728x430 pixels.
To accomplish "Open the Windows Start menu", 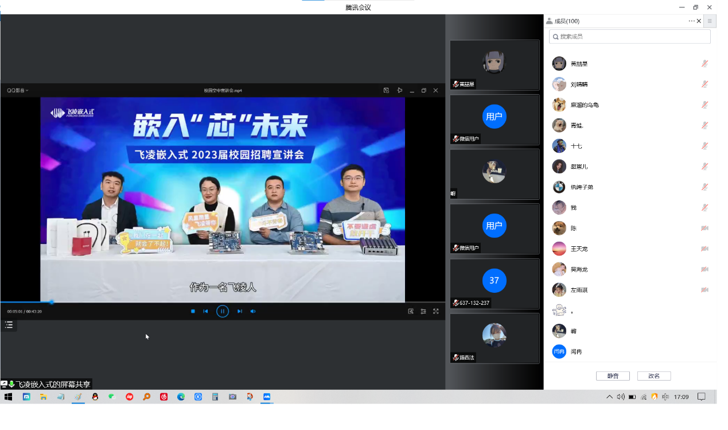I will pos(9,397).
